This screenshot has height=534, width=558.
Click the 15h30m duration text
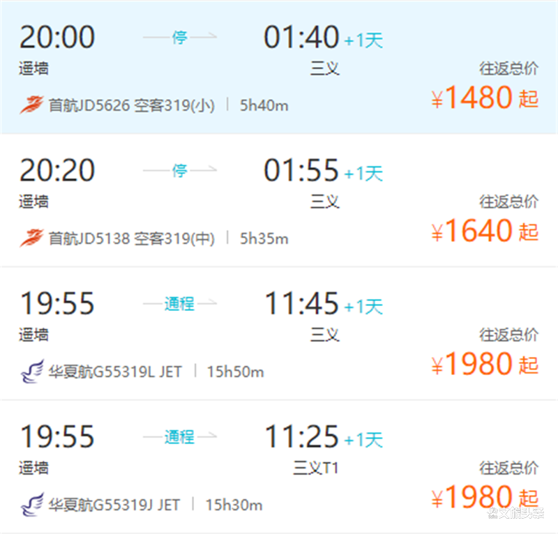[234, 505]
